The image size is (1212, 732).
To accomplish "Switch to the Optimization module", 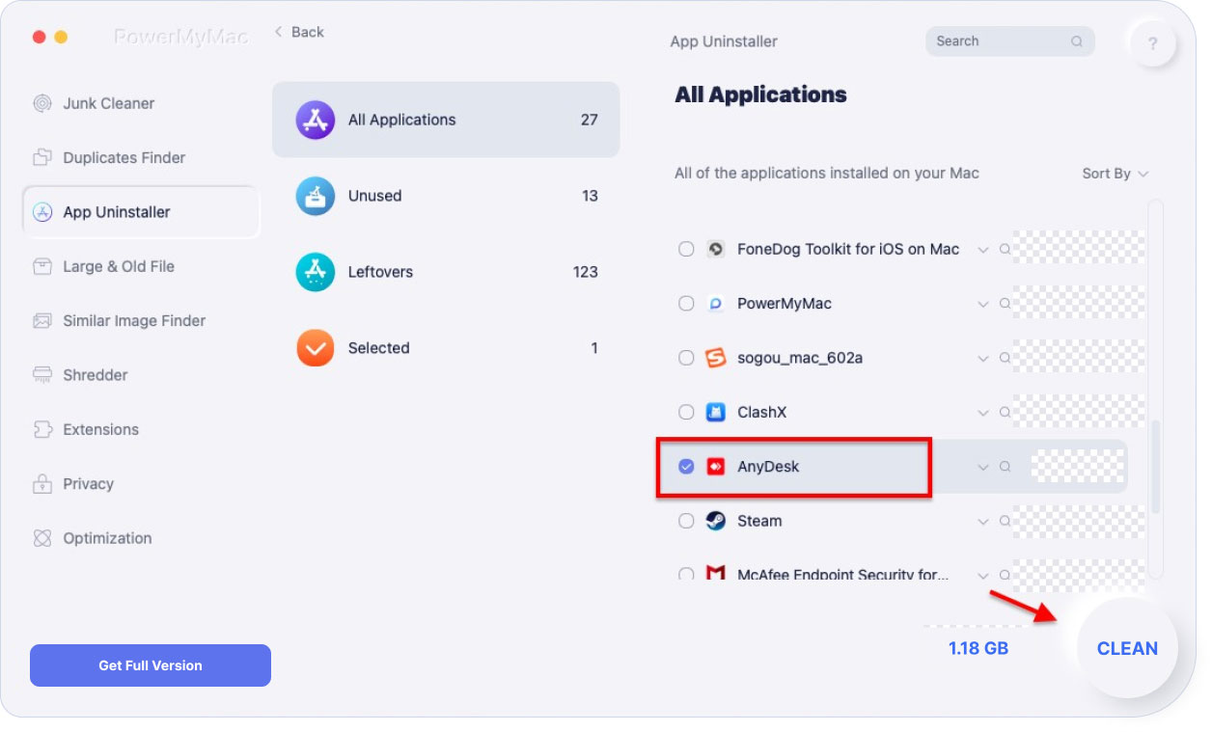I will pos(141,538).
